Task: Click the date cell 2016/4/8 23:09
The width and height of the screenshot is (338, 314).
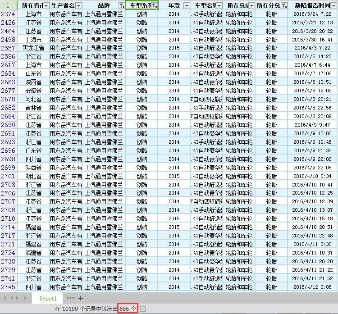Action: click(x=312, y=116)
